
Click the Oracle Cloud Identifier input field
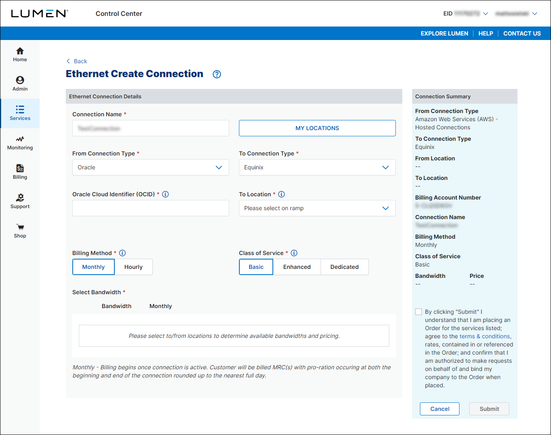click(151, 208)
